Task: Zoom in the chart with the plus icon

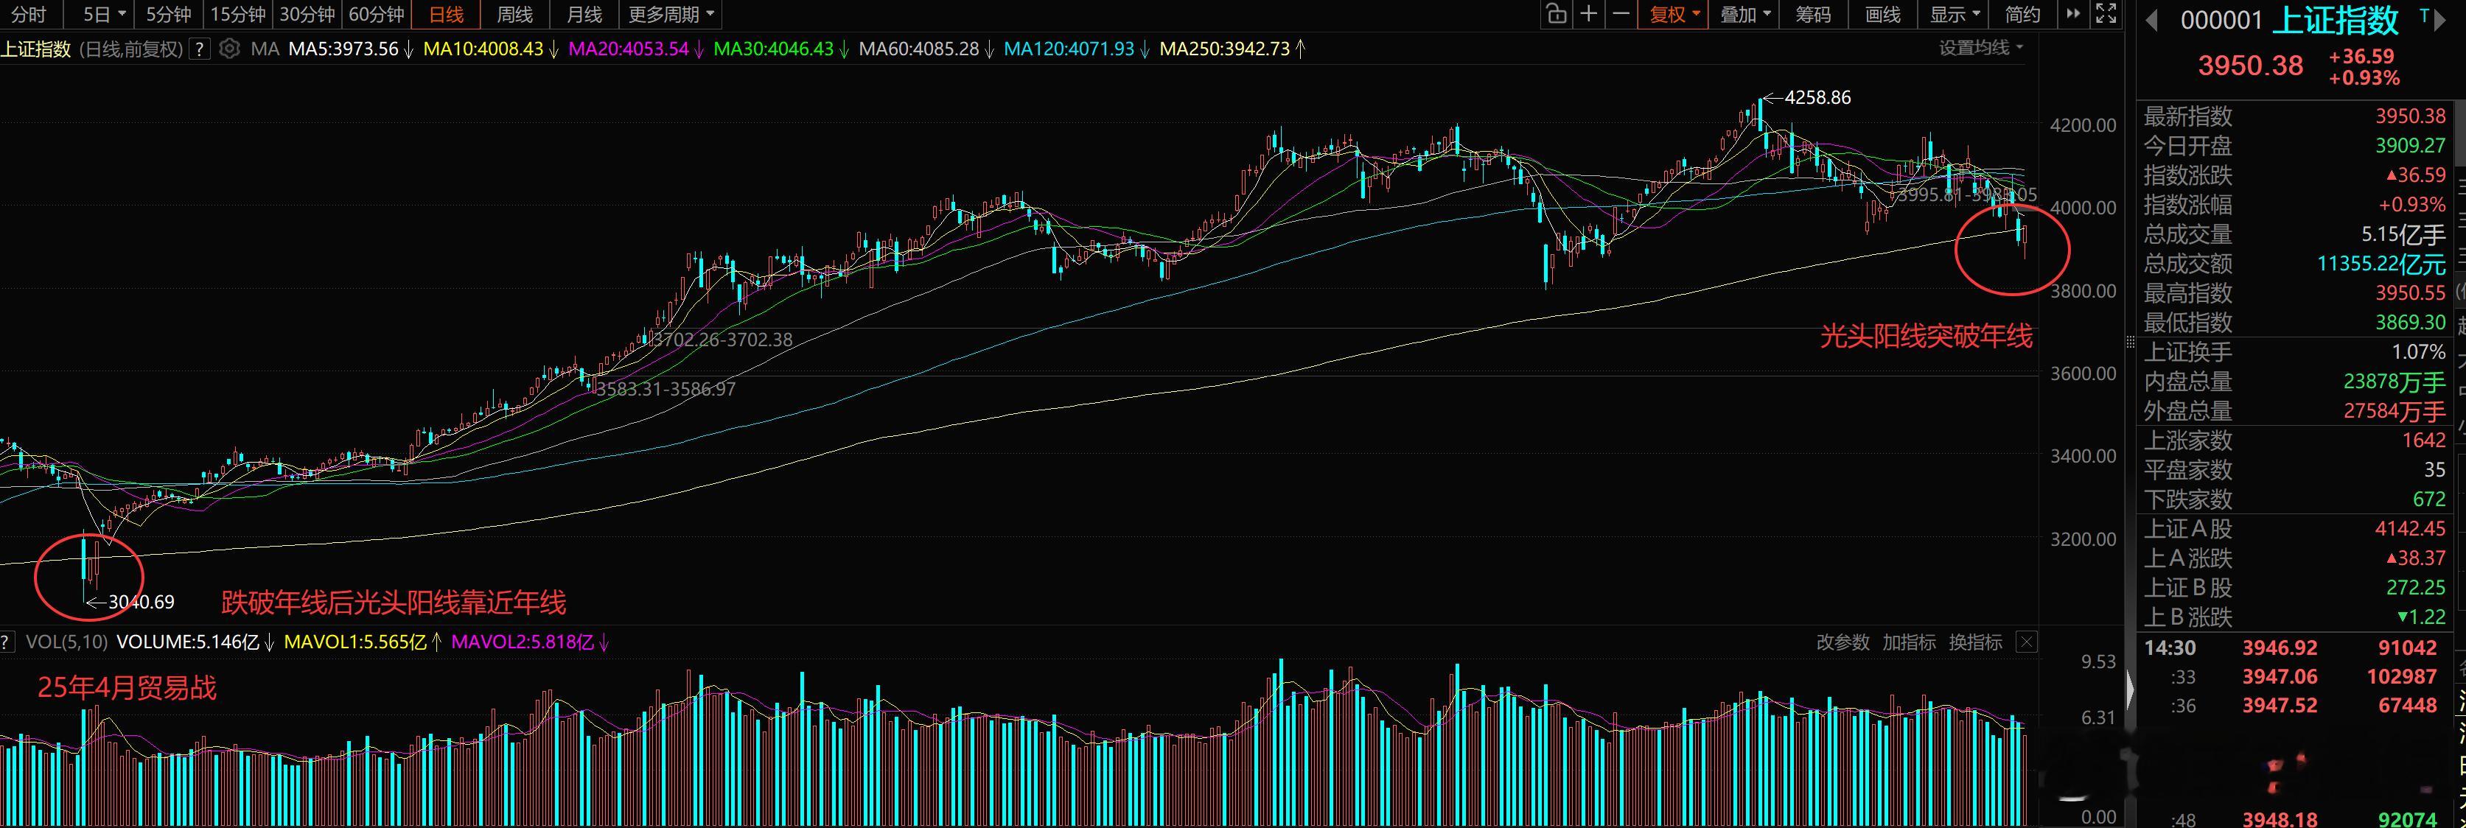Action: point(1589,14)
